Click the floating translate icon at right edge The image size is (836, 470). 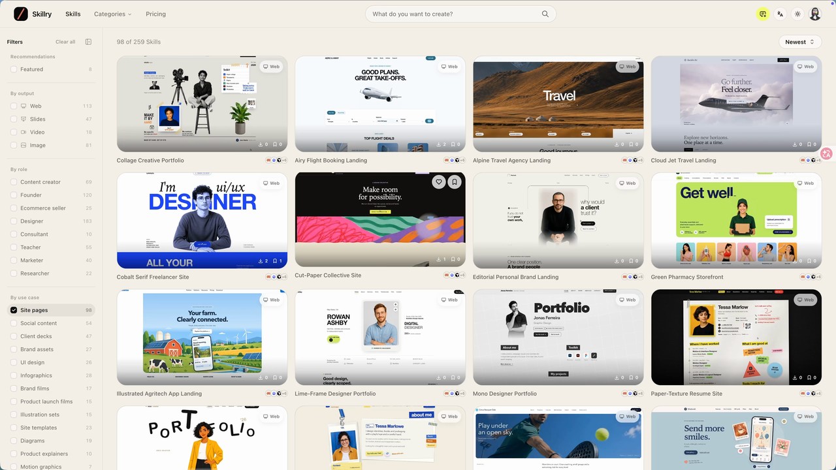click(x=828, y=154)
